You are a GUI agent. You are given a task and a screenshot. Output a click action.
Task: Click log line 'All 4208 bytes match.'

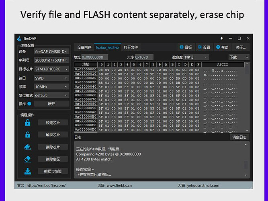(x=94, y=159)
